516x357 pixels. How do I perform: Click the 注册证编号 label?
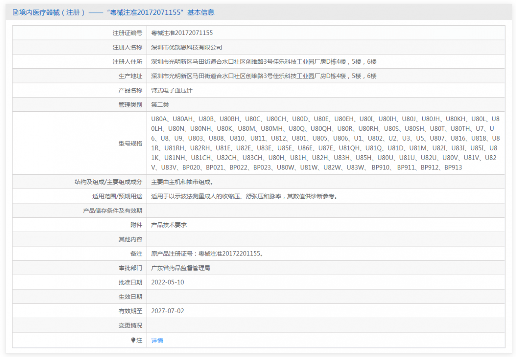[127, 33]
